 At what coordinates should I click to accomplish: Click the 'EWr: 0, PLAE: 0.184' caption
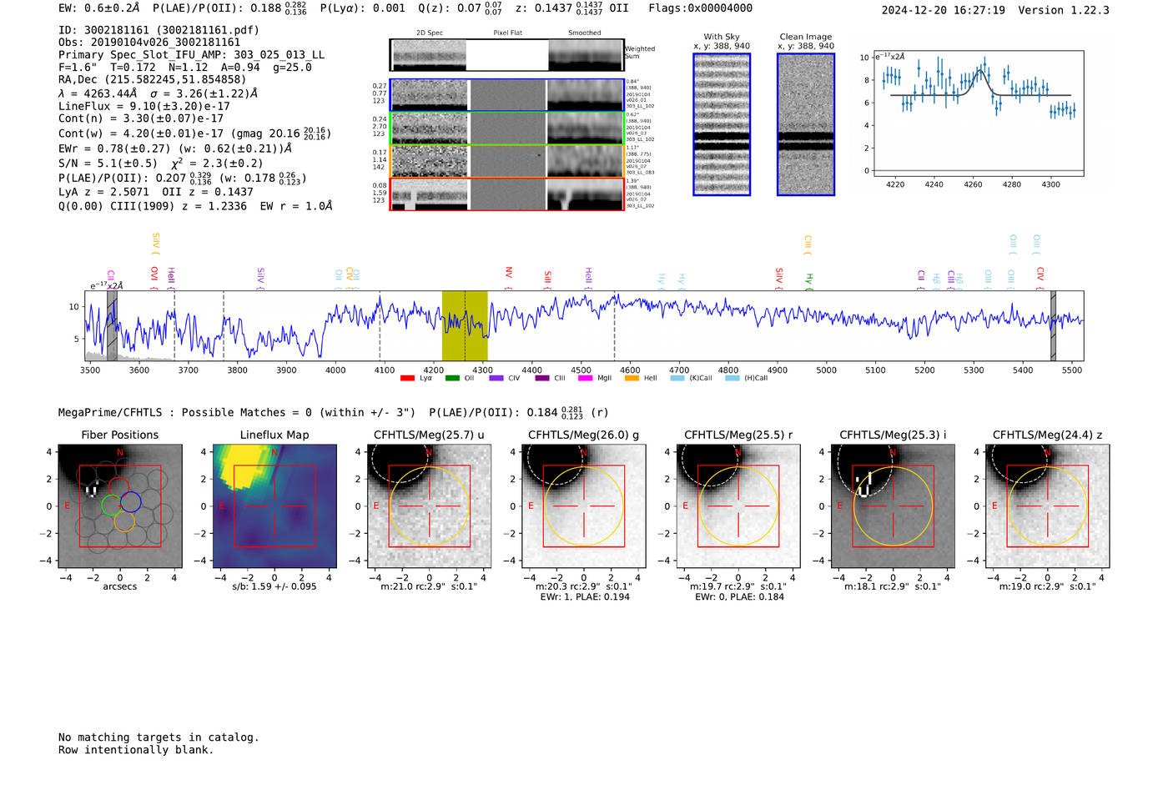coord(739,597)
